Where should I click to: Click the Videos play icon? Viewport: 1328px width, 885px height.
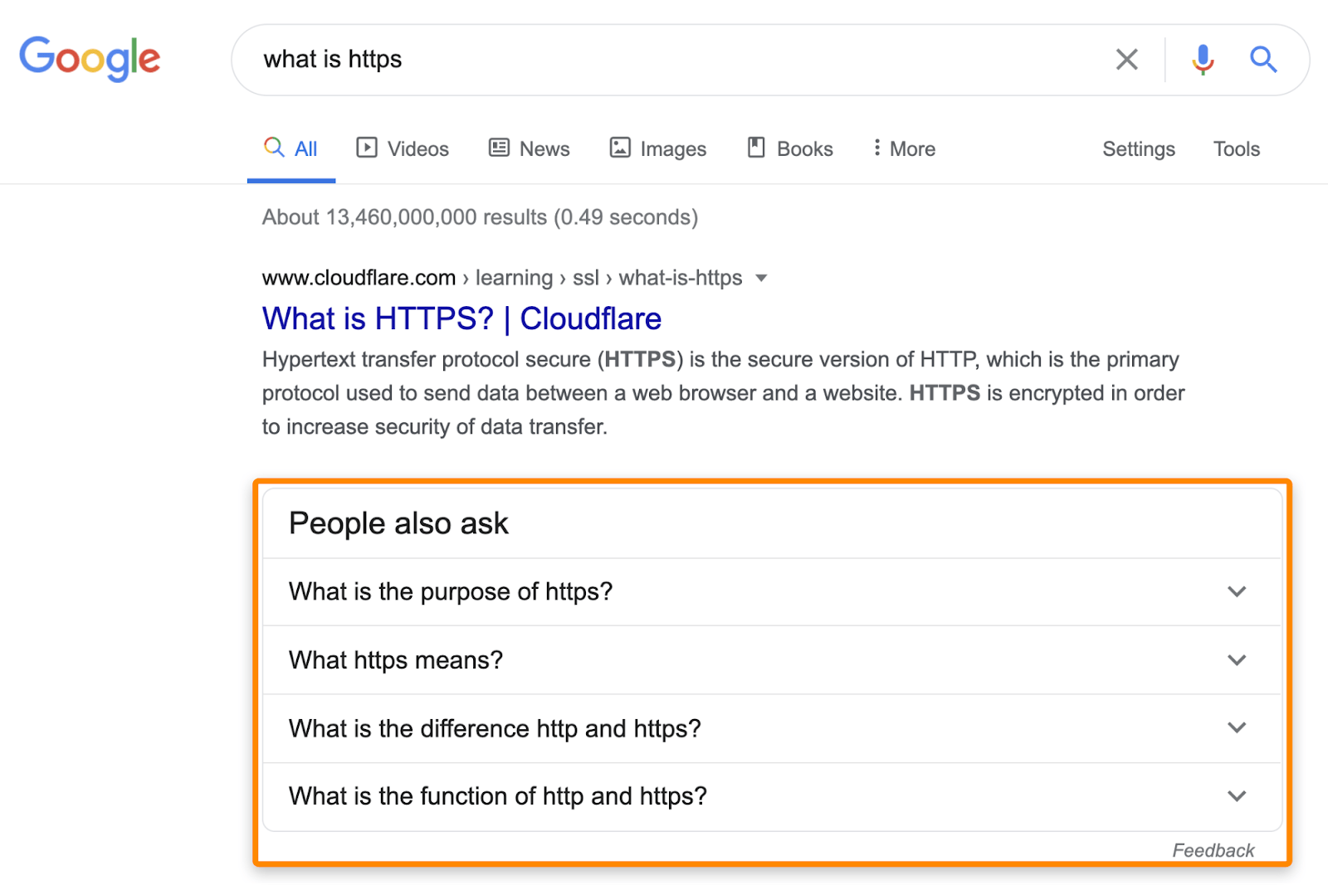[x=366, y=148]
